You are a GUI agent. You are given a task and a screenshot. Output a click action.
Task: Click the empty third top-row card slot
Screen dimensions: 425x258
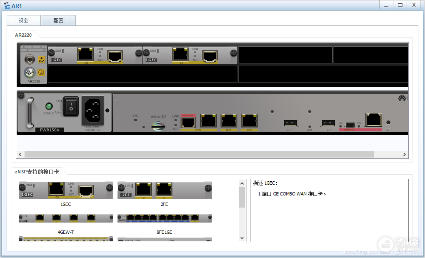tap(285, 55)
